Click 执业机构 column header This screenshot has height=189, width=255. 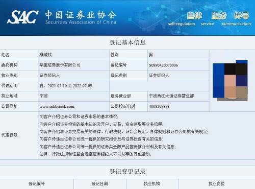pyautogui.click(x=152, y=184)
